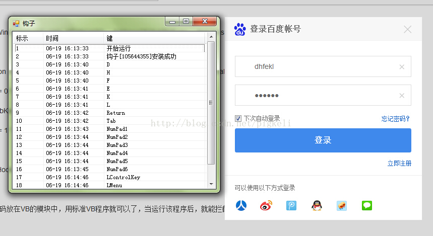Screen dimensions: 433x236
Task: Select row 6 with key E
Action: point(109,89)
